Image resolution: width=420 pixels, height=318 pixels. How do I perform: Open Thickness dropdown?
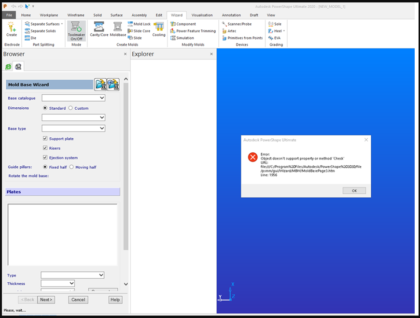tap(58, 283)
